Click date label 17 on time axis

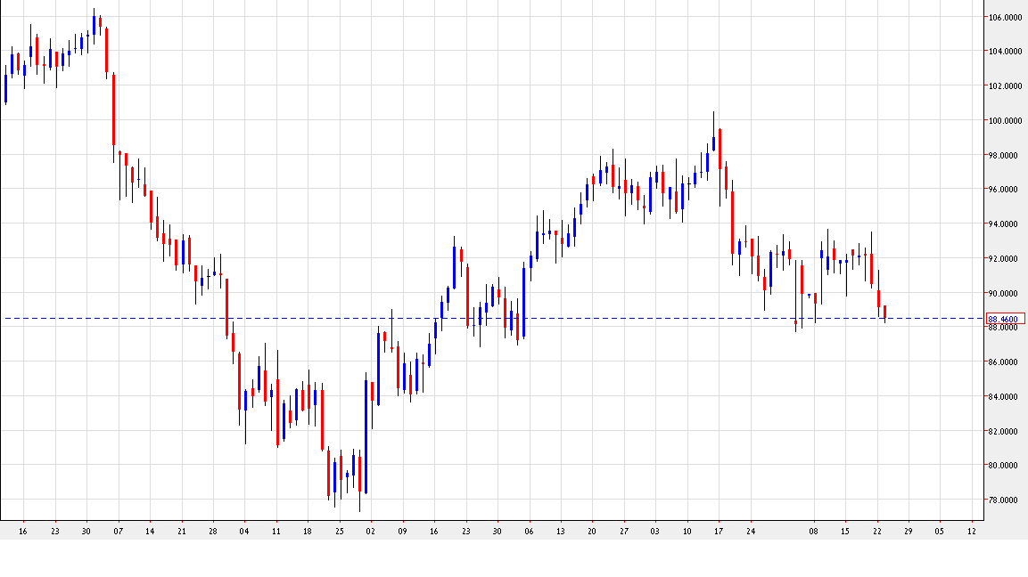(x=719, y=532)
